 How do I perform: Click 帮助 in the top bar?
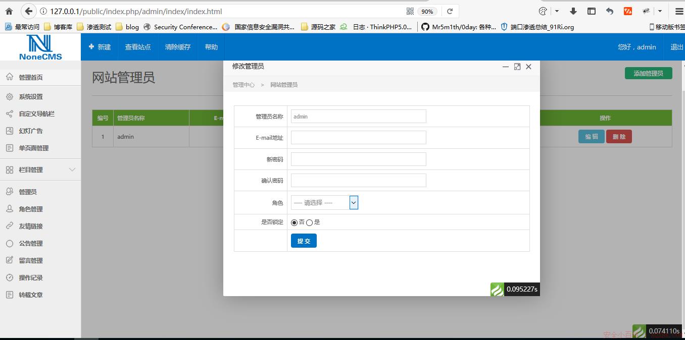(x=211, y=47)
